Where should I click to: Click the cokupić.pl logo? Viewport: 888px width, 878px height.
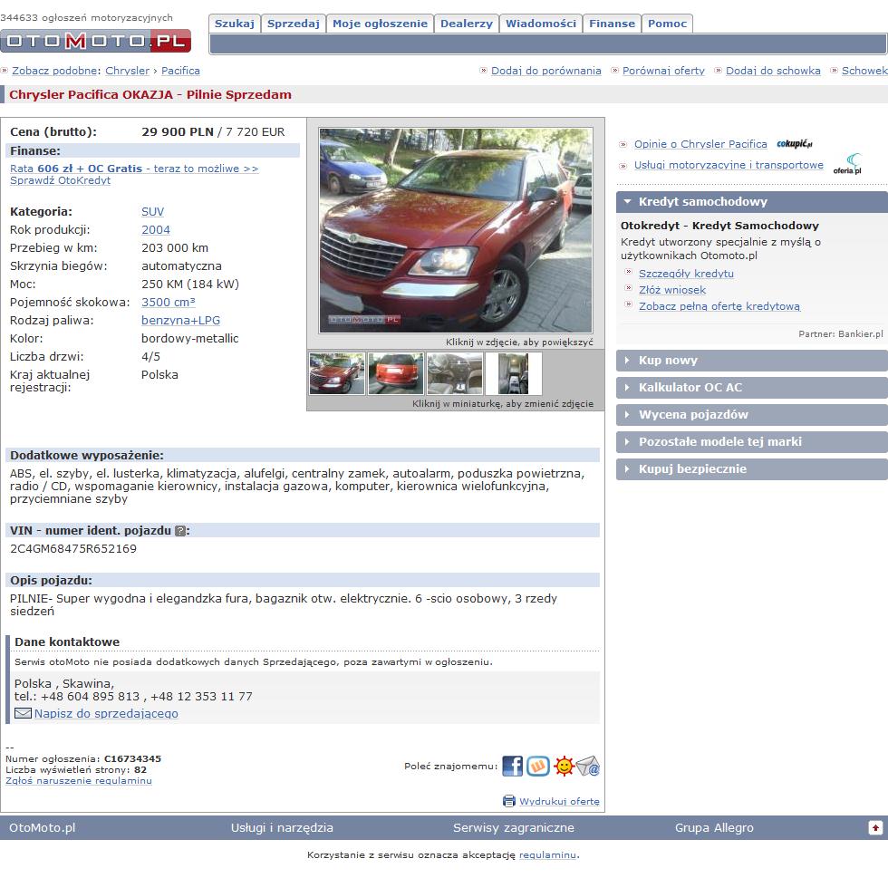tap(794, 144)
